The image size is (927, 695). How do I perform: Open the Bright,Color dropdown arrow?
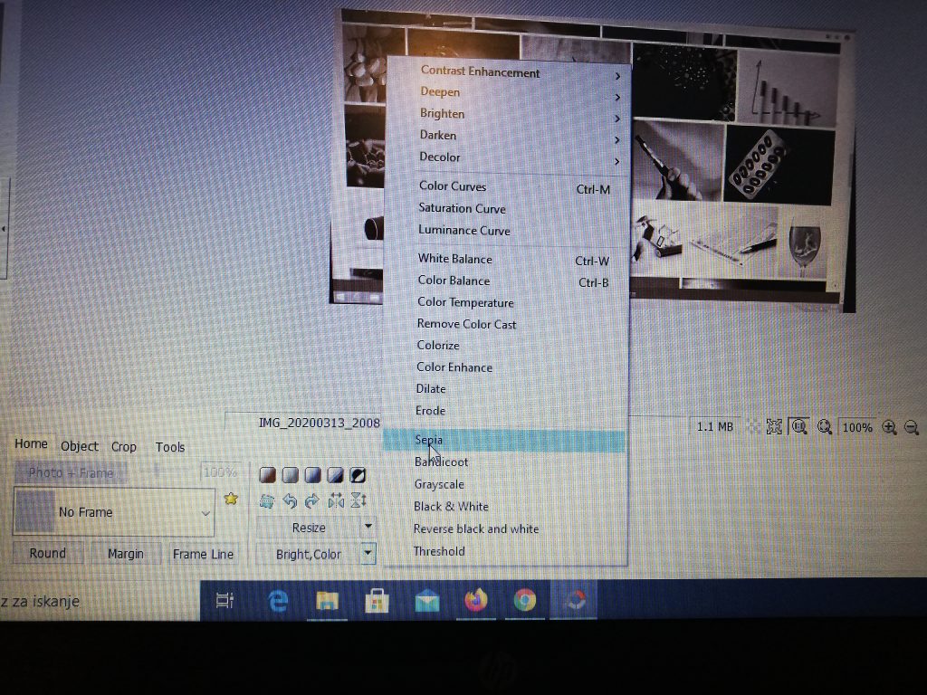pos(368,554)
